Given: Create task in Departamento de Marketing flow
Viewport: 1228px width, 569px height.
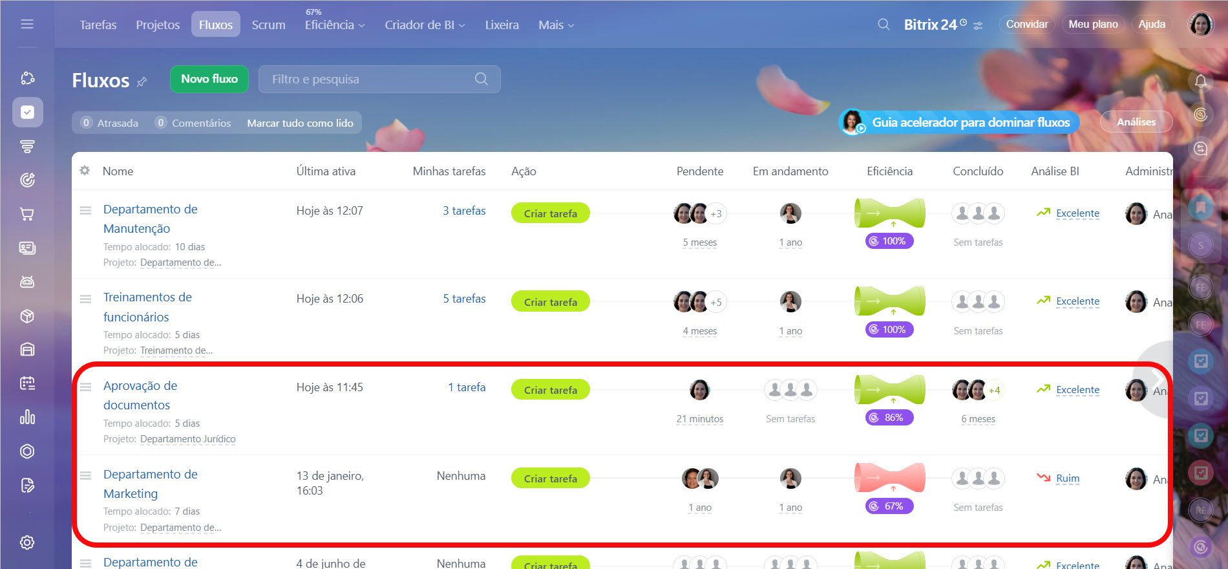Looking at the screenshot, I should [x=551, y=478].
